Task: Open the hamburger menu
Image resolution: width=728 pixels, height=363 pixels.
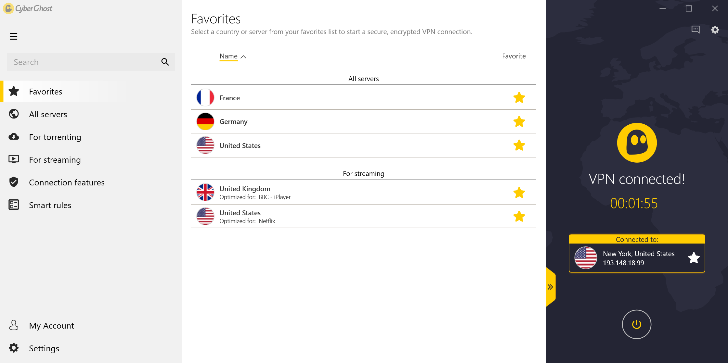Action: (x=13, y=36)
